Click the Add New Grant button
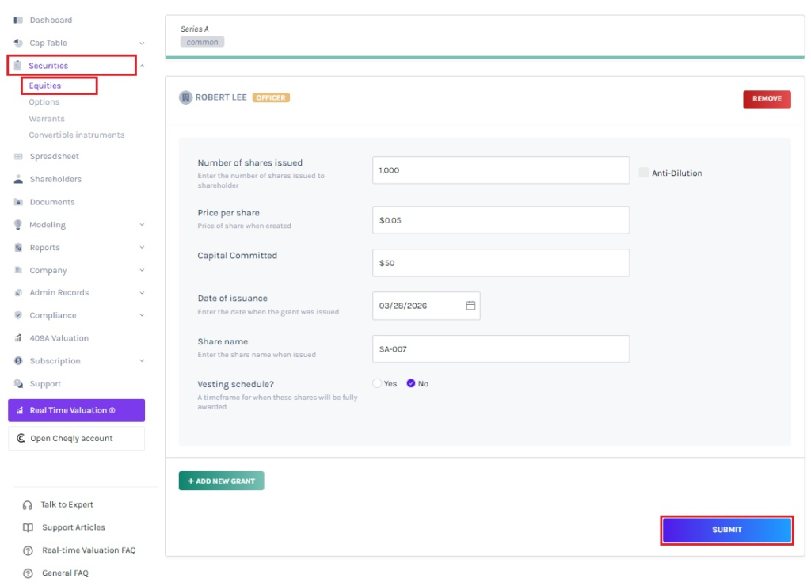 (221, 481)
